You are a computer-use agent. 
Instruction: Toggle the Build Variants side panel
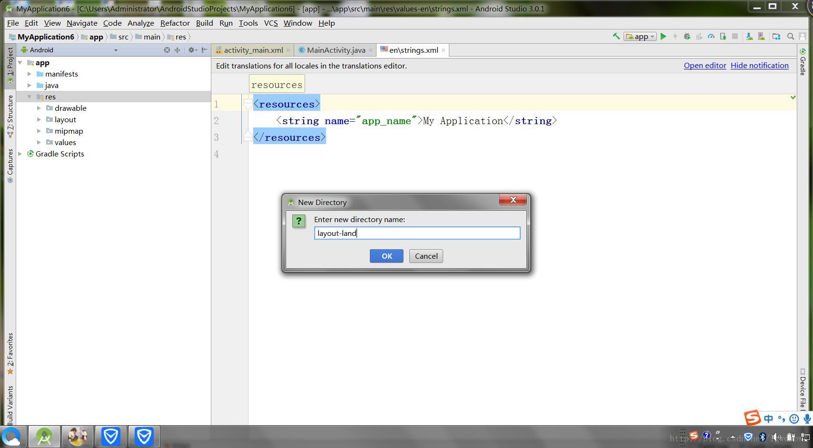(x=10, y=405)
